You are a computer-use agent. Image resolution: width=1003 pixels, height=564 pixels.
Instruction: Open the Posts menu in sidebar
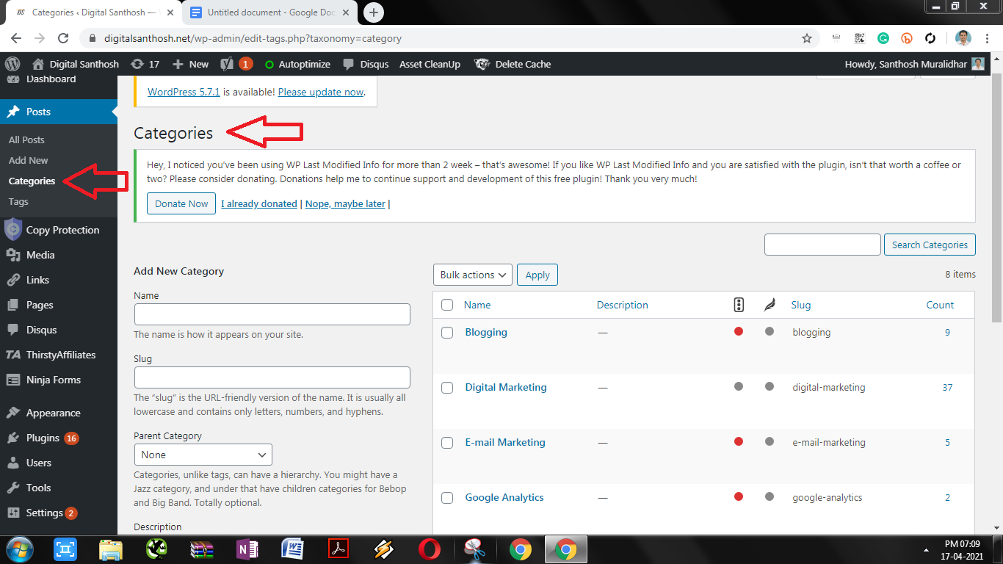pyautogui.click(x=59, y=112)
